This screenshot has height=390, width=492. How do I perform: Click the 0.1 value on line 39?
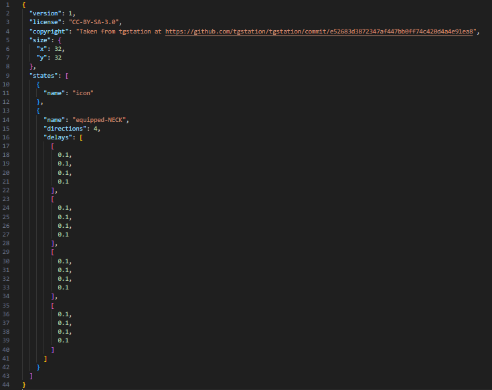63,340
